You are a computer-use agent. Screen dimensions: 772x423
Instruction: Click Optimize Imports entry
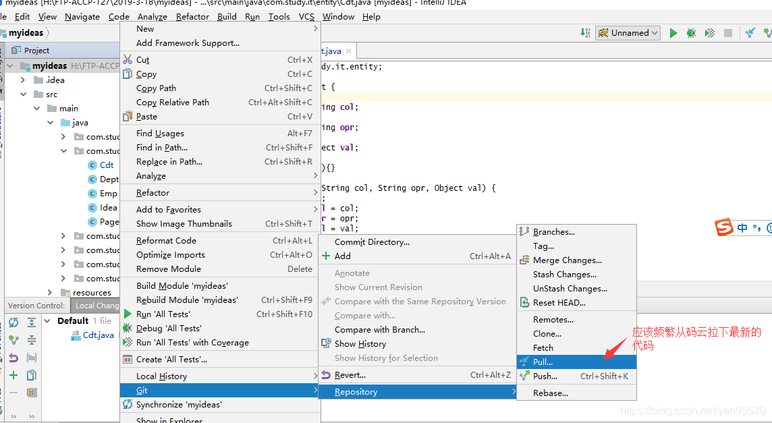220,255
